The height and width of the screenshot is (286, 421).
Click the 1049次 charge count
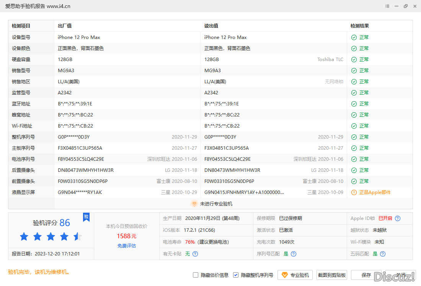click(287, 242)
